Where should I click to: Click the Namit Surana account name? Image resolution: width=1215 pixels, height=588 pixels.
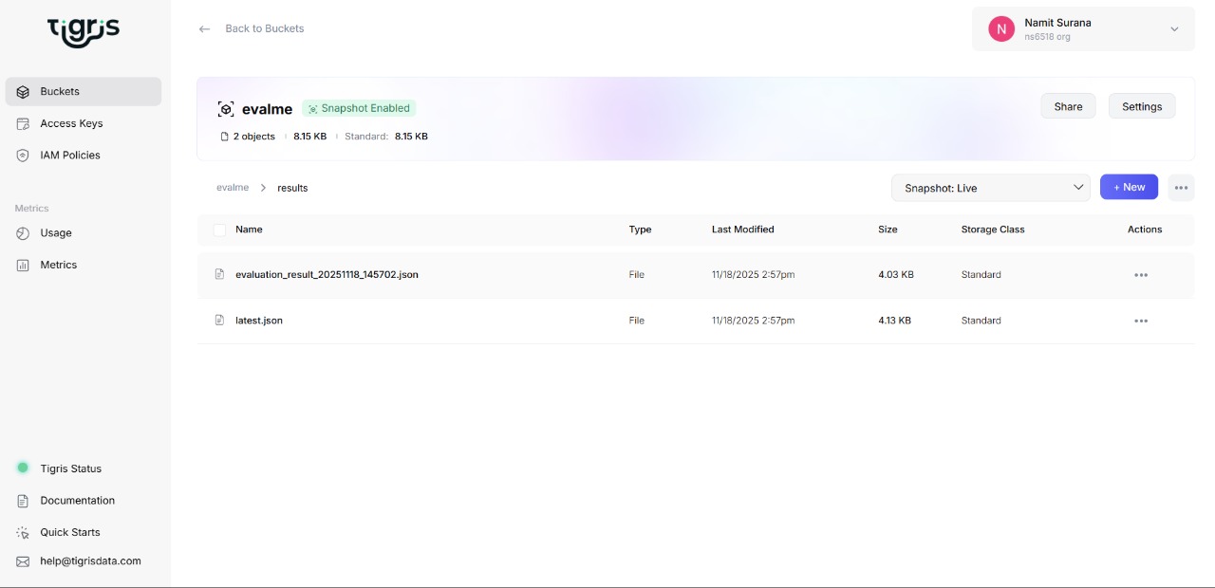(x=1057, y=23)
